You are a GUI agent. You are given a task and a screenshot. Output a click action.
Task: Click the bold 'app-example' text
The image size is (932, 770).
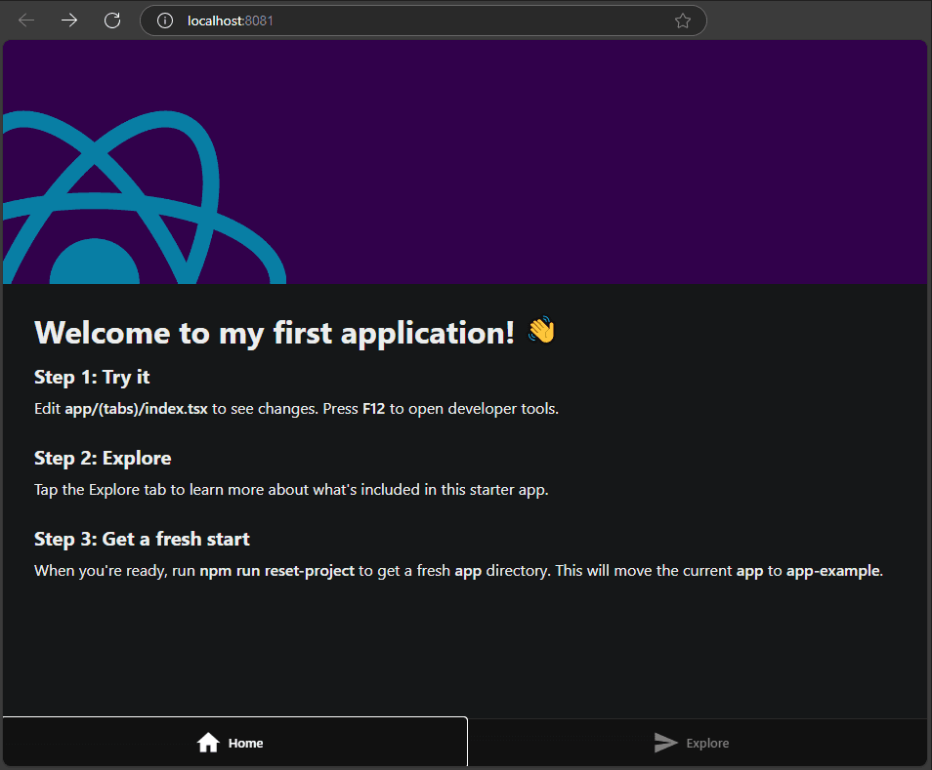point(832,571)
